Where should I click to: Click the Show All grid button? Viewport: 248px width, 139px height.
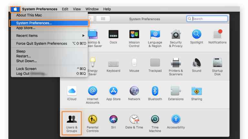(x=103, y=19)
